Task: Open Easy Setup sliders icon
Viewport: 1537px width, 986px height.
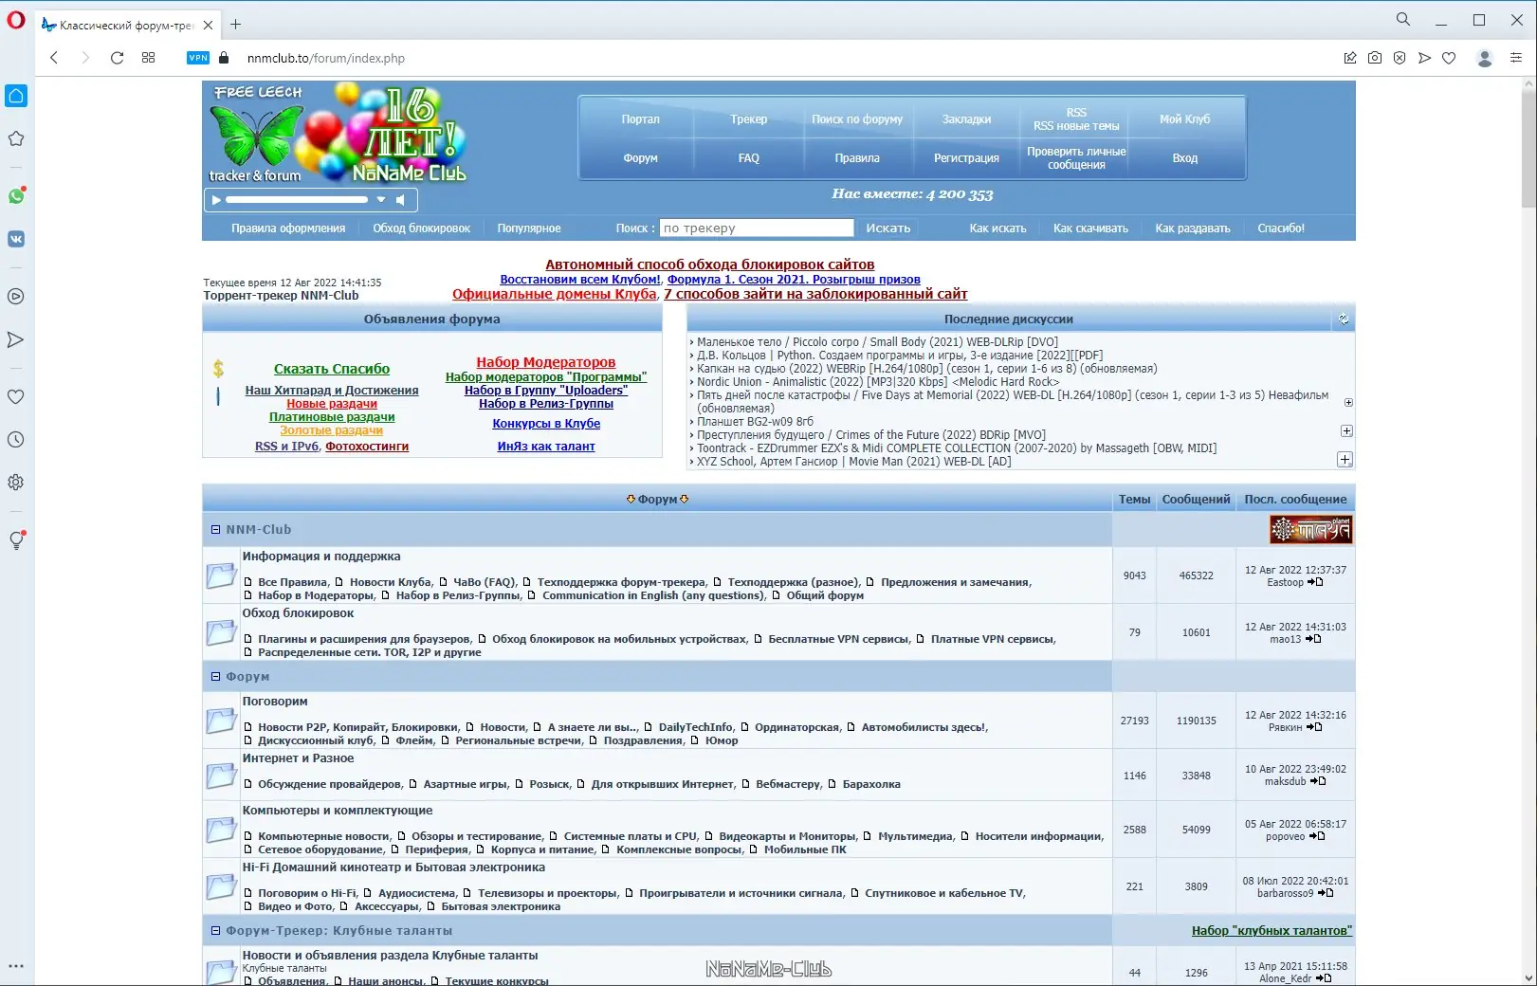Action: click(1516, 58)
